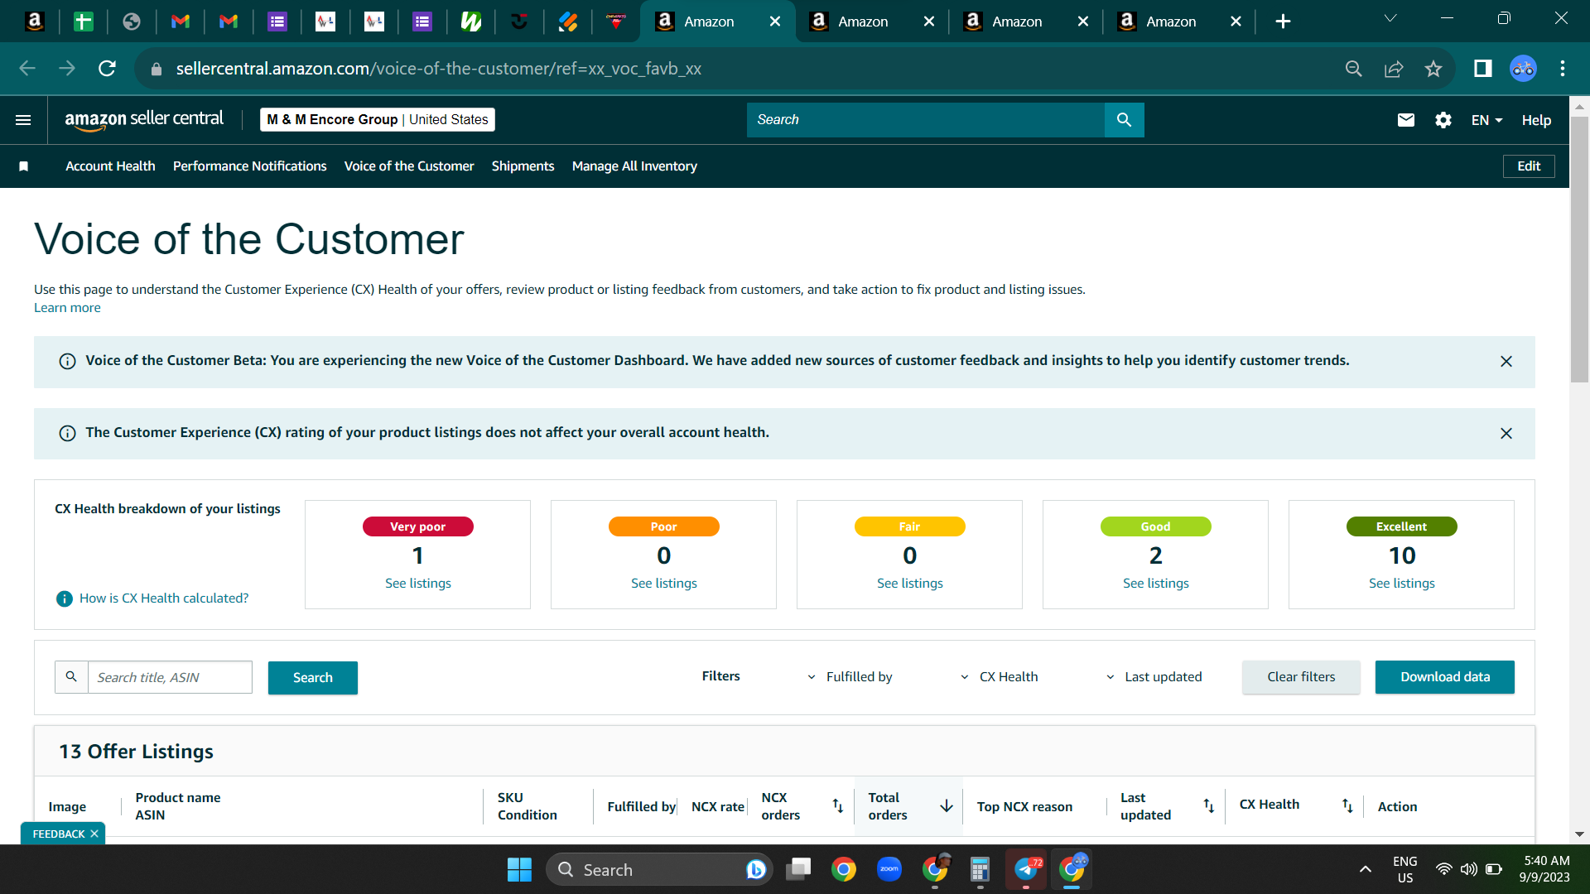Sort by Total orders descending arrow
The width and height of the screenshot is (1590, 894).
click(947, 805)
